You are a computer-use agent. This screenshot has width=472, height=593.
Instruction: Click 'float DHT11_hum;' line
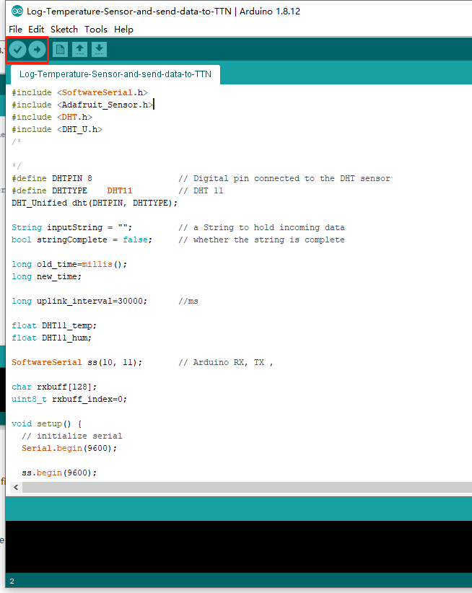(51, 338)
